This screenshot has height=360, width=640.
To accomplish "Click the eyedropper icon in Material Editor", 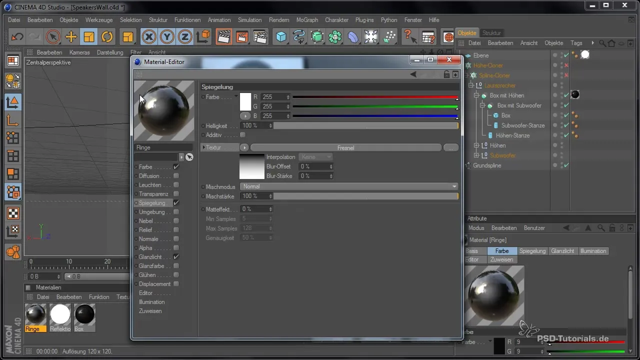I will click(189, 157).
